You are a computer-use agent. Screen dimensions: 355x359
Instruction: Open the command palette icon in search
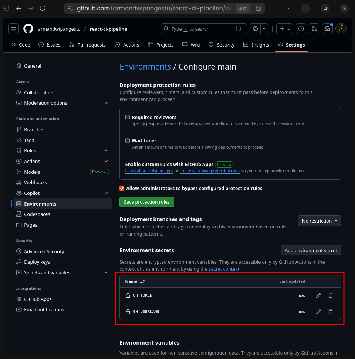click(241, 29)
